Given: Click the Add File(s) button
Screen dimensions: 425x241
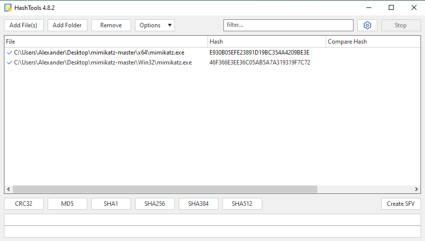Looking at the screenshot, I should pyautogui.click(x=23, y=25).
